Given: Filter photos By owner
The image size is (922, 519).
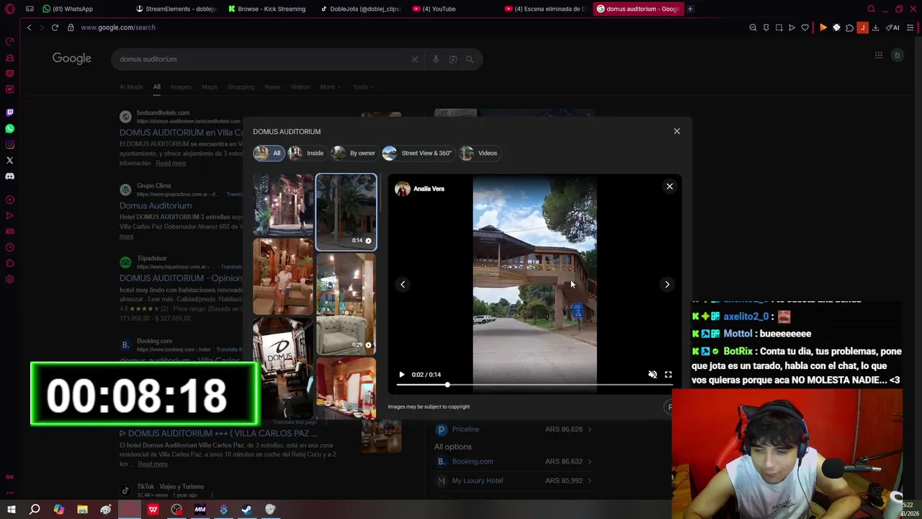Looking at the screenshot, I should pyautogui.click(x=354, y=153).
